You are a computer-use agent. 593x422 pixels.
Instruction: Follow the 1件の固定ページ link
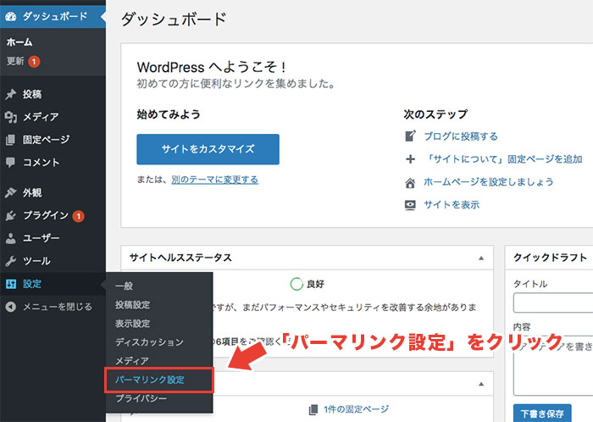(357, 409)
